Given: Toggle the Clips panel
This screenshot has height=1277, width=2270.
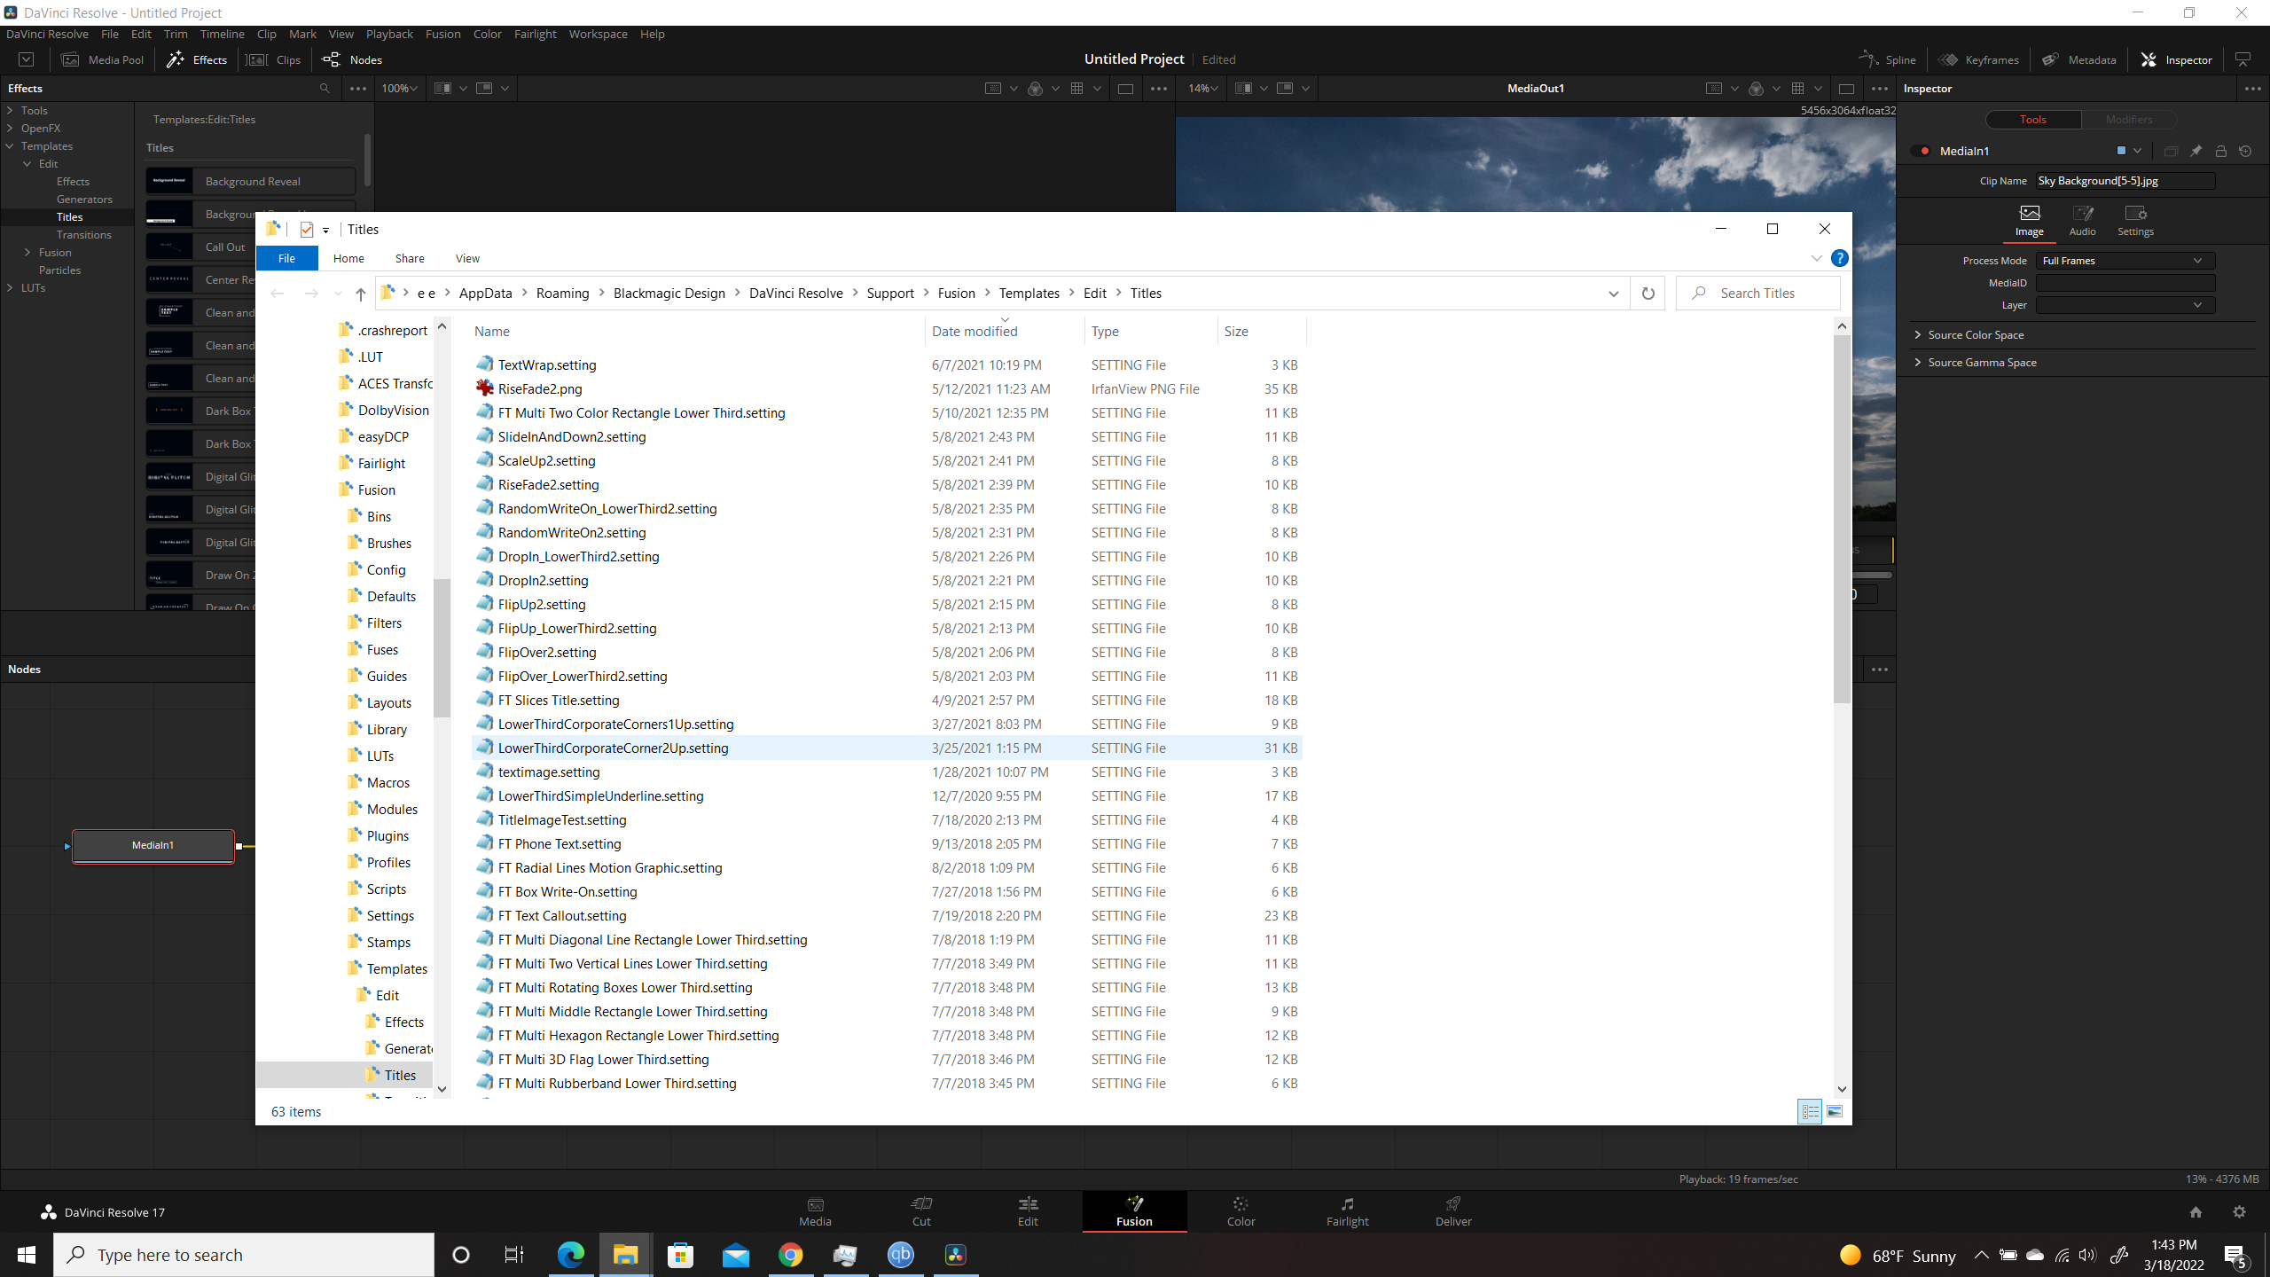Looking at the screenshot, I should click(274, 59).
